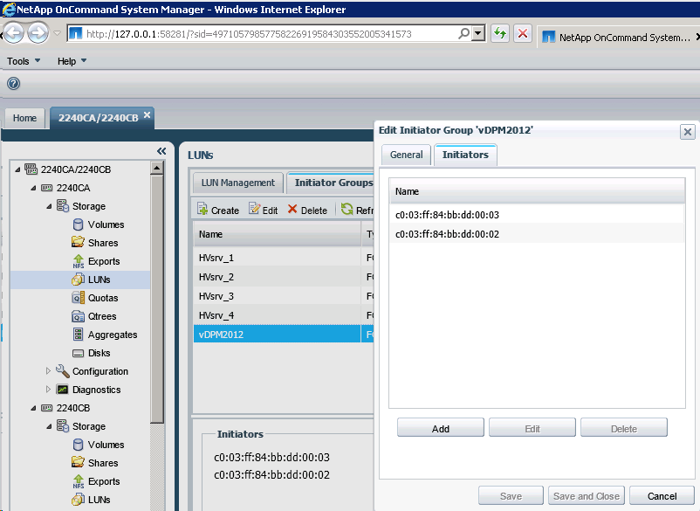This screenshot has width=700, height=511.
Task: Select initiator c0:03:ff:84:bb:dd:00:02 in dialog list
Action: click(537, 233)
